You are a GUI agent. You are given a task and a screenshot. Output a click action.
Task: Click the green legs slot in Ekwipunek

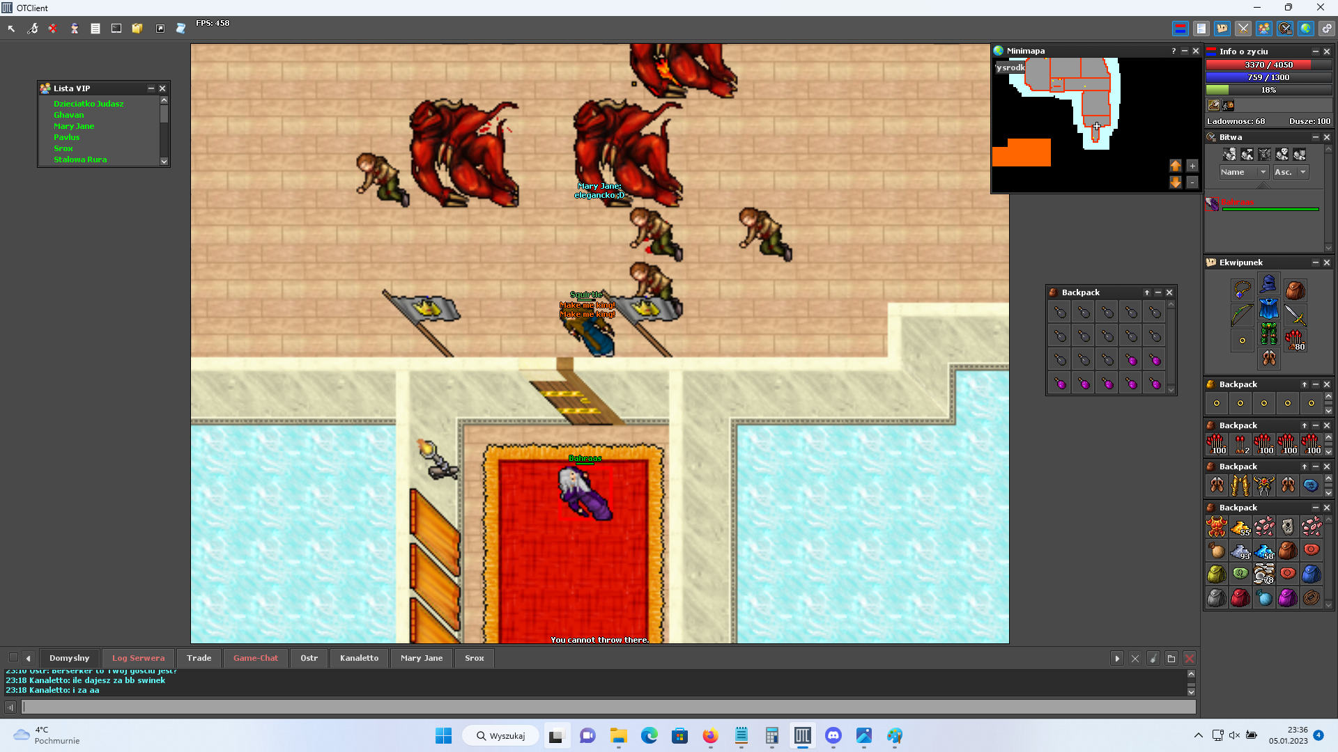(1268, 334)
